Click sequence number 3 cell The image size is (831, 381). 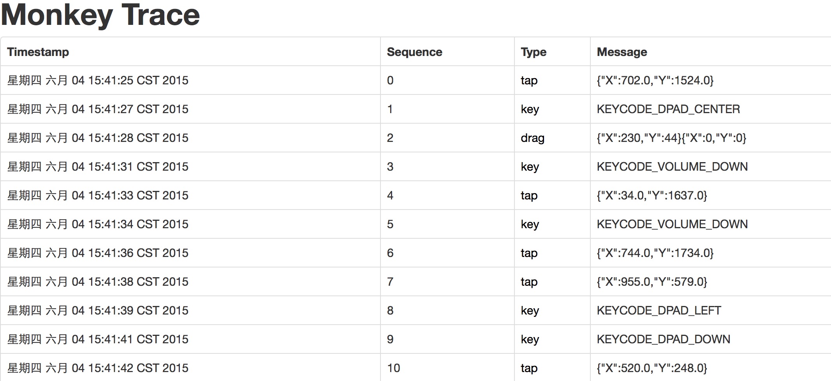(x=390, y=167)
